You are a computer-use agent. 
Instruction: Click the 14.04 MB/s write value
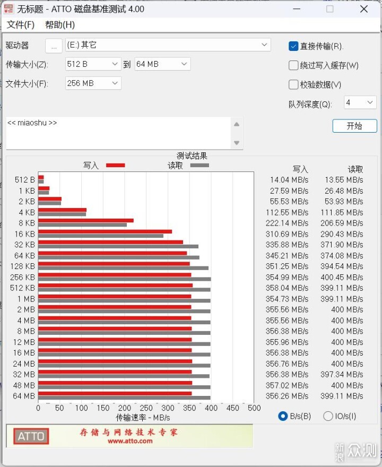[x=289, y=180]
